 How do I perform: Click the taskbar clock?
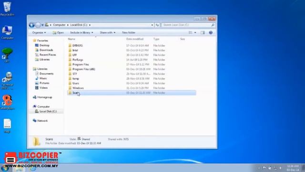[293, 168]
